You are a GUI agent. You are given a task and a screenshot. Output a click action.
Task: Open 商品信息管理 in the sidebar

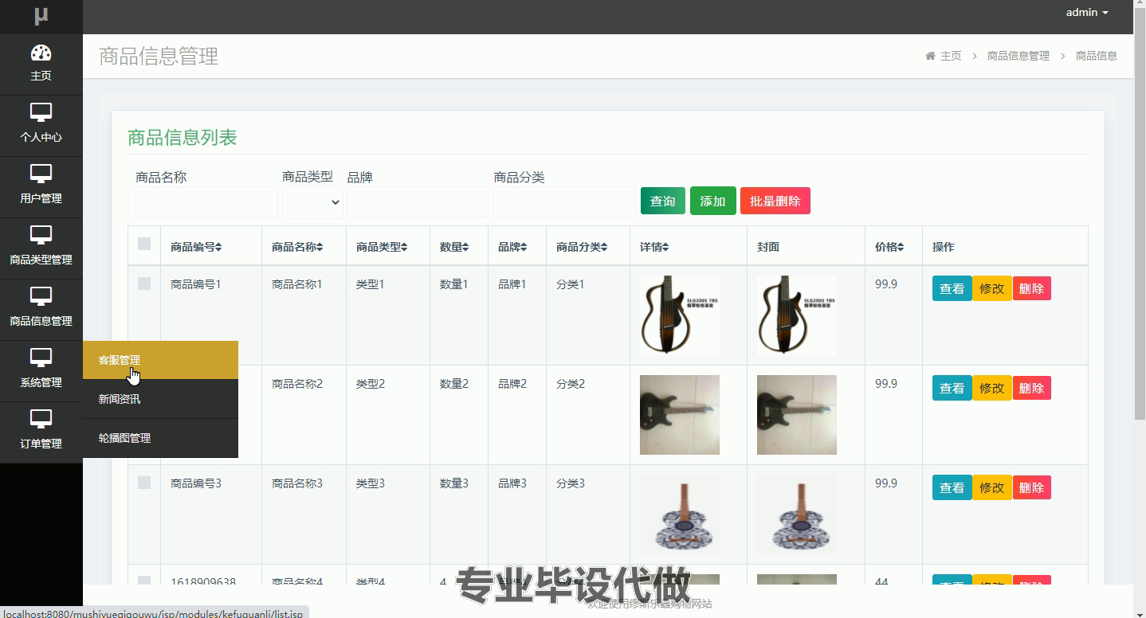[41, 310]
